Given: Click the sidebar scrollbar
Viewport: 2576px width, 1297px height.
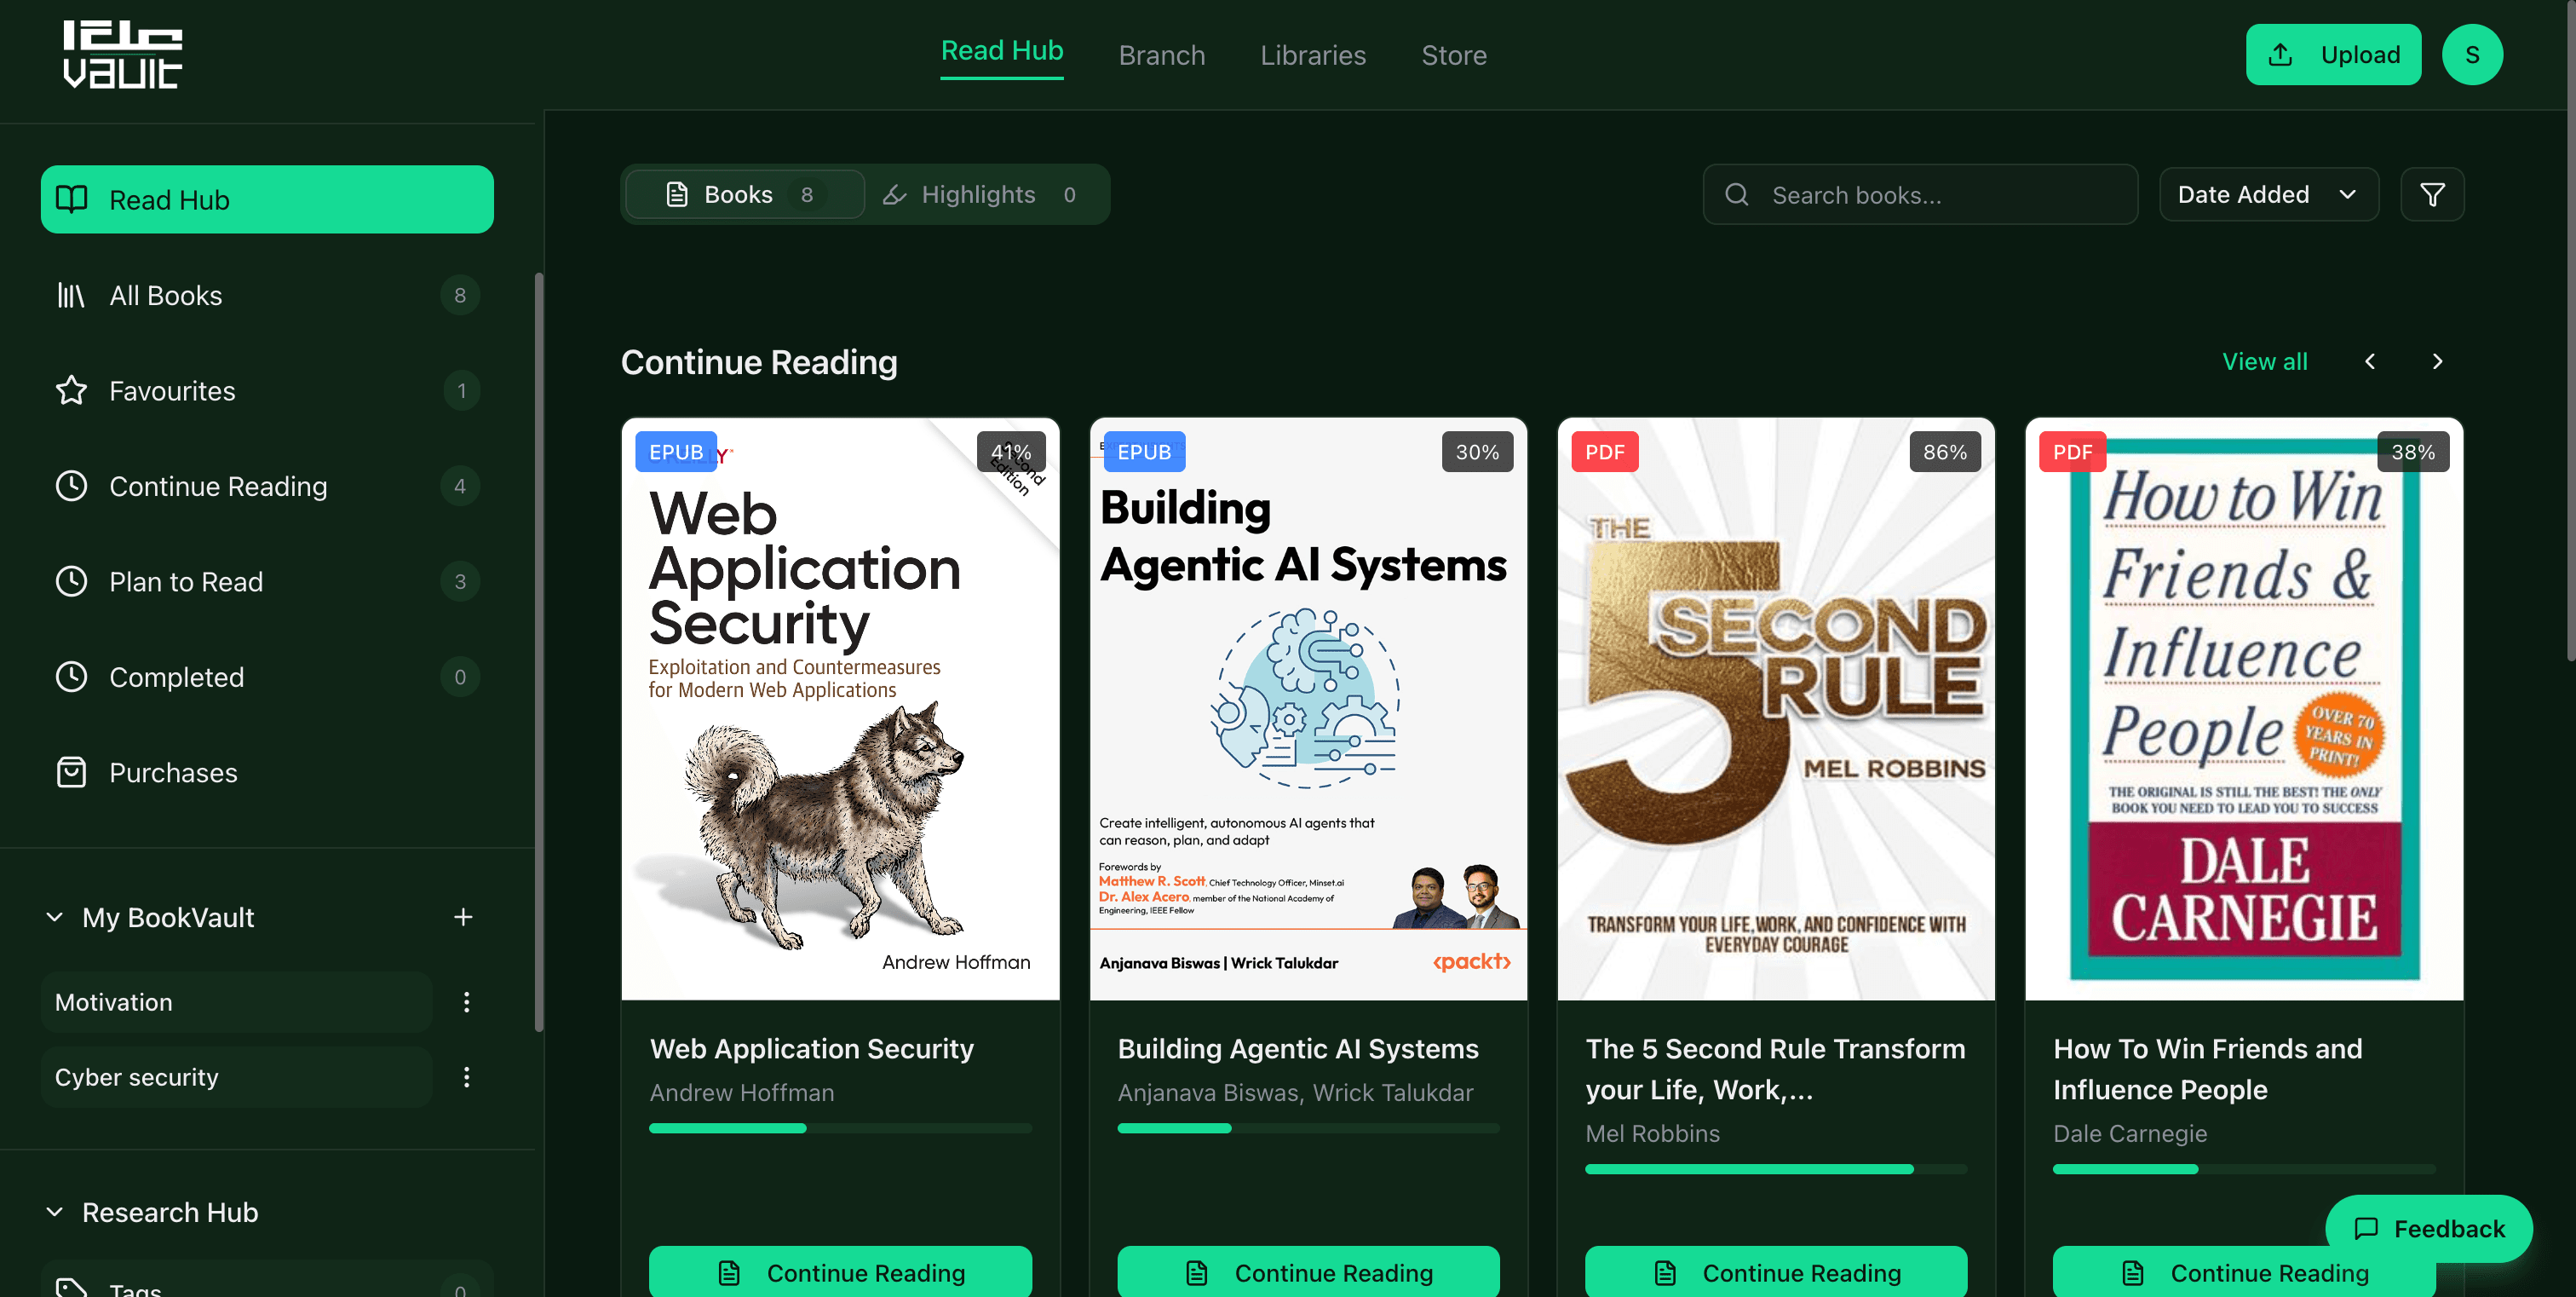Looking at the screenshot, I should 540,650.
